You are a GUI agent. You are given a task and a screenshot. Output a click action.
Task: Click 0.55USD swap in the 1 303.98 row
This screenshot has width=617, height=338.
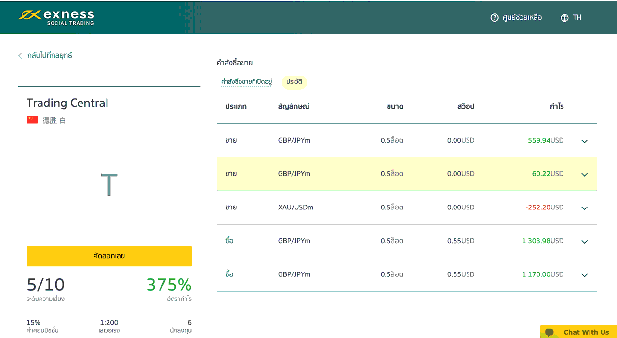(x=461, y=241)
